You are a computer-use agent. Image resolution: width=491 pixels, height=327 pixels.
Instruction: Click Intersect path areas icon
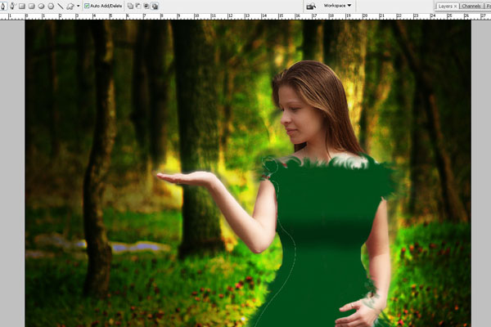point(146,6)
